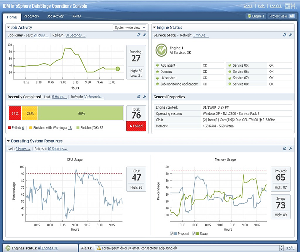Click the red 6 Failed badge
The image size is (300, 252).
[x=136, y=126]
